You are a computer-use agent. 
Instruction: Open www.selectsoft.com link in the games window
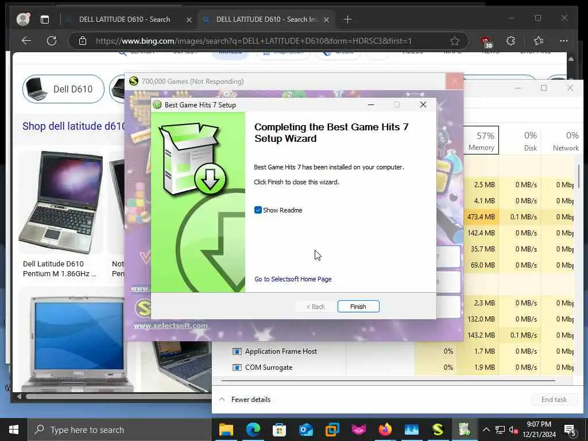[171, 326]
